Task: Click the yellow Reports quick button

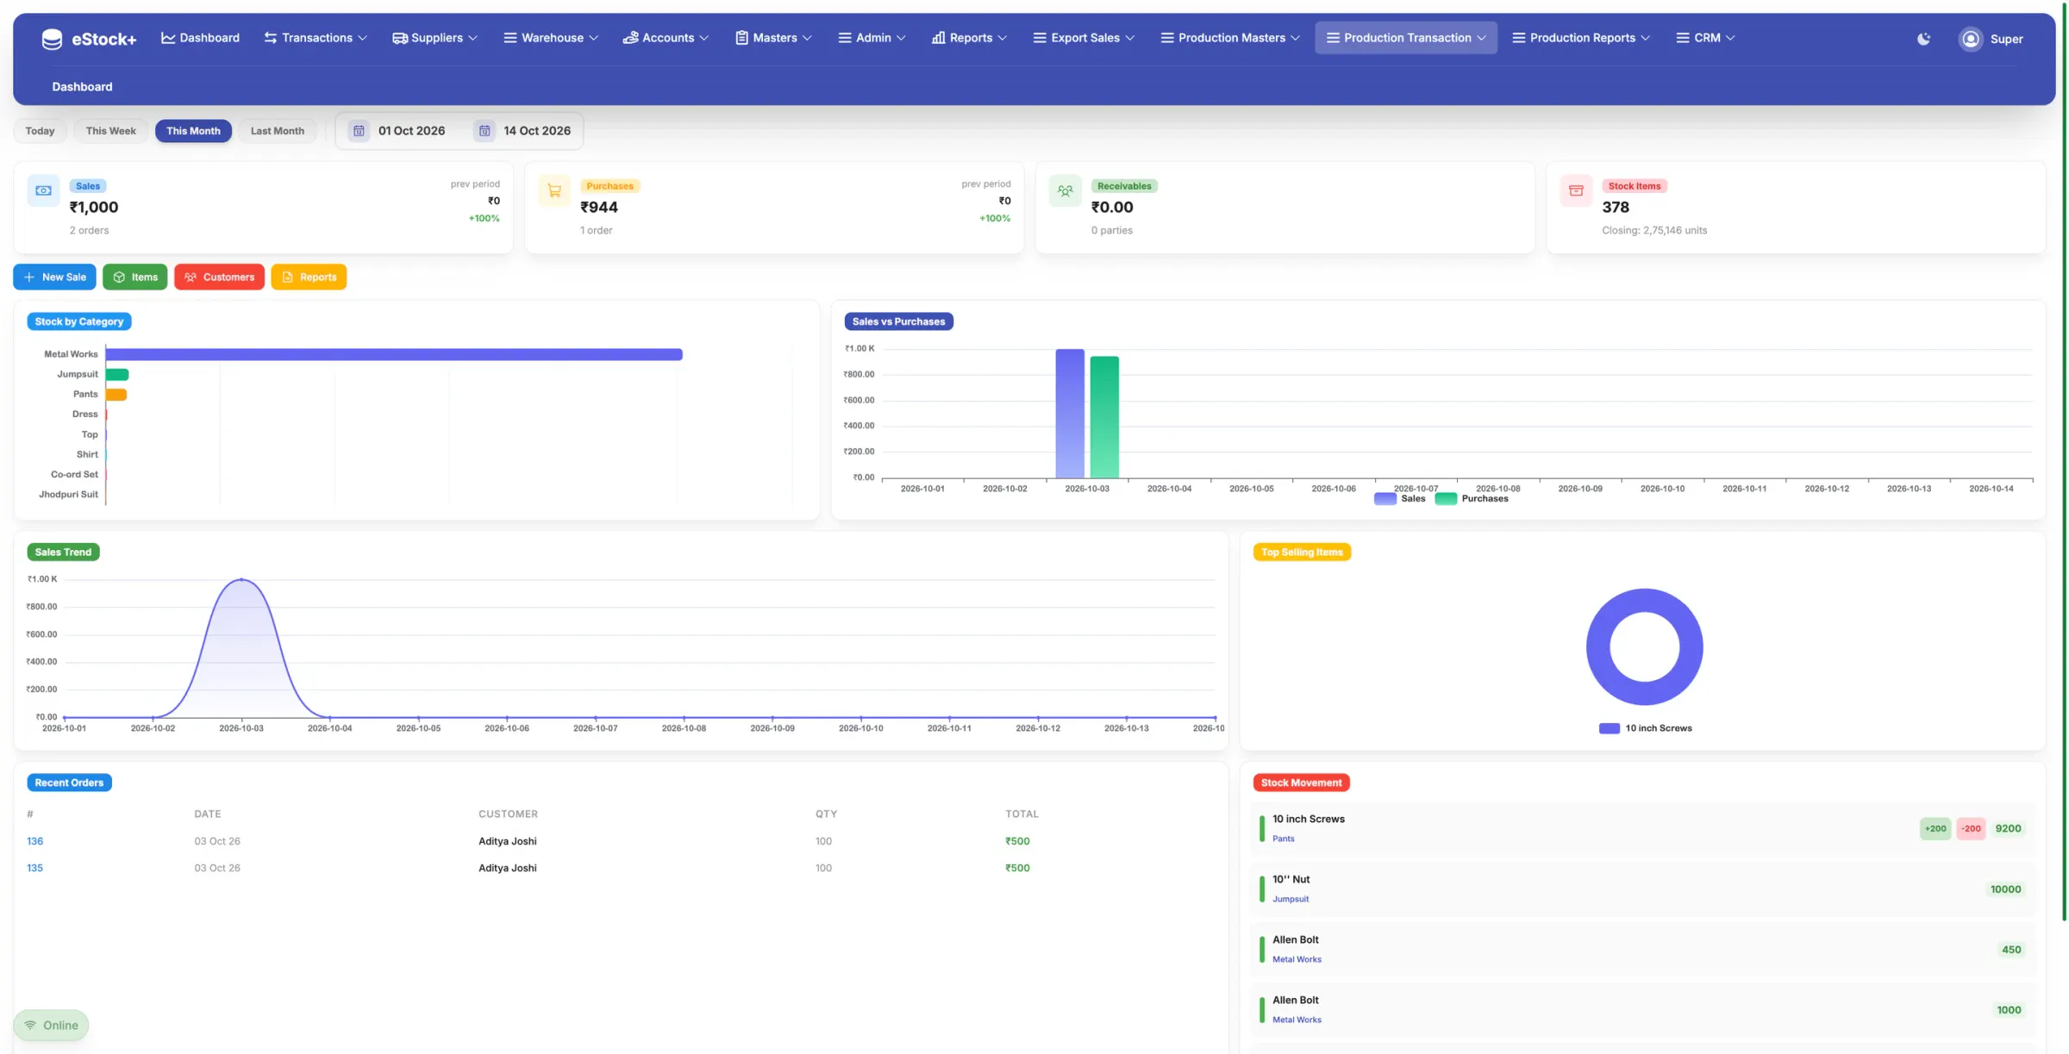Action: tap(309, 277)
